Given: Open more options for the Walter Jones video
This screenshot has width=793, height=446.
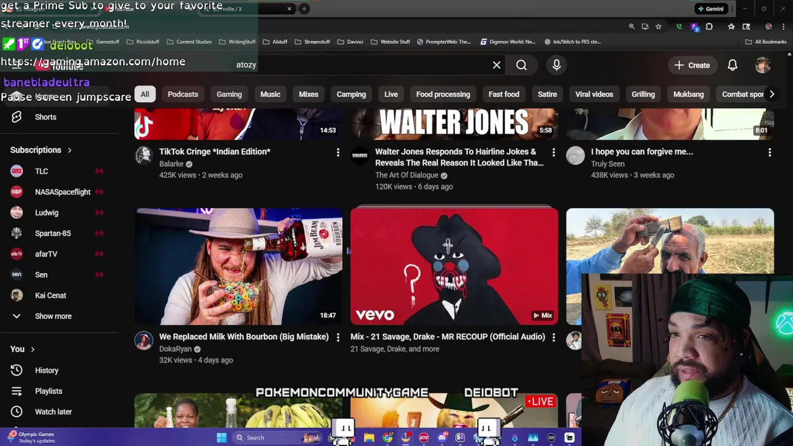Looking at the screenshot, I should (553, 152).
